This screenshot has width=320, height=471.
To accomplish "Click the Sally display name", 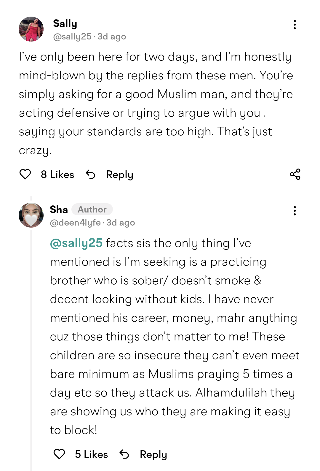I will coord(65,23).
